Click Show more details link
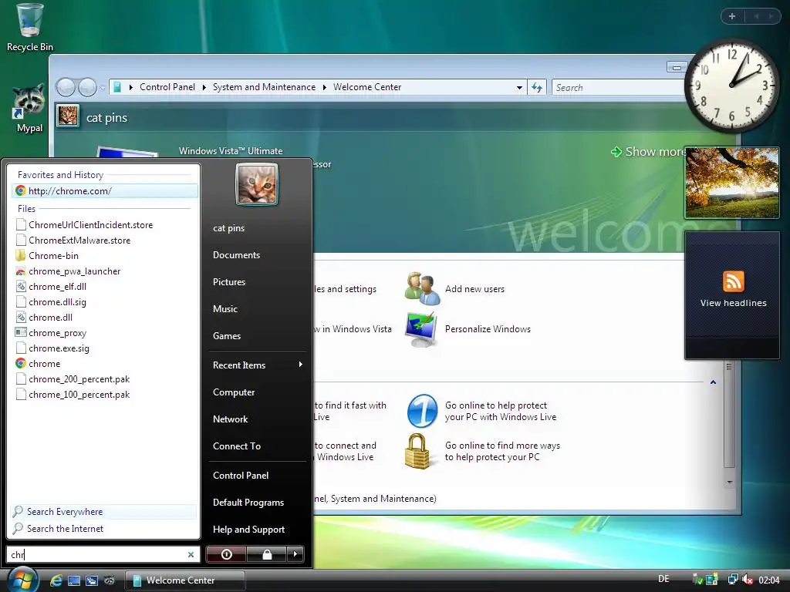The width and height of the screenshot is (790, 592). coord(649,152)
